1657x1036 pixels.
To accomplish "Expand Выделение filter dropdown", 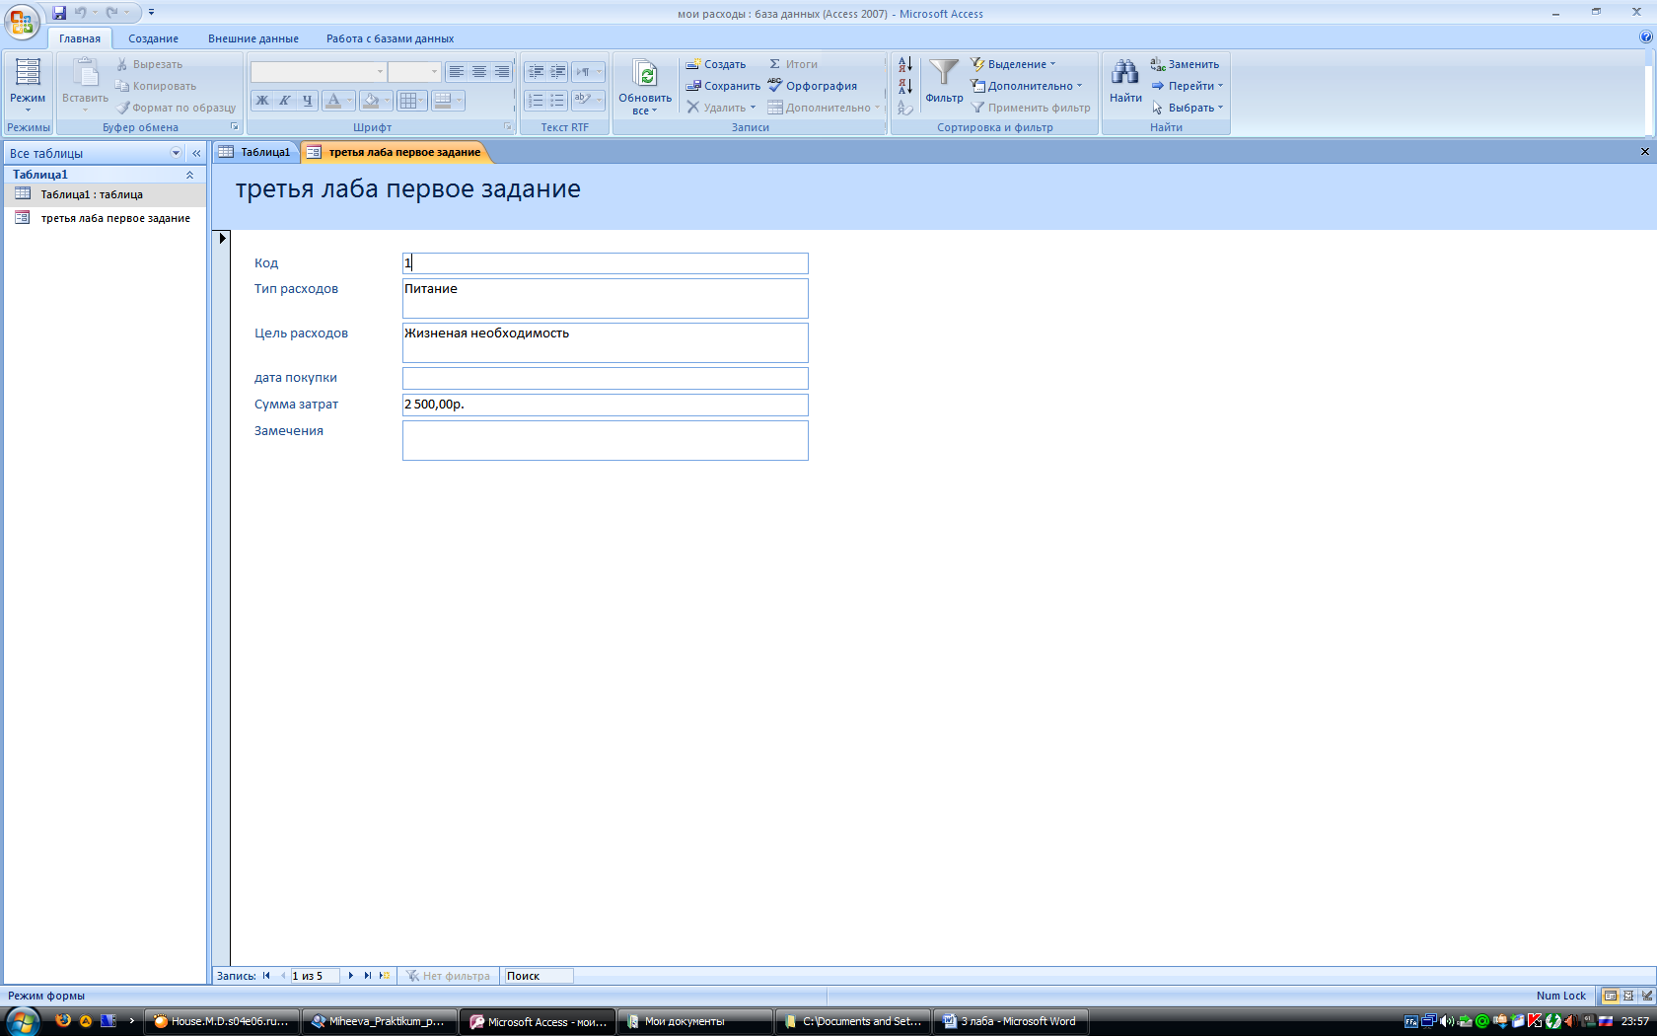I will point(1014,64).
